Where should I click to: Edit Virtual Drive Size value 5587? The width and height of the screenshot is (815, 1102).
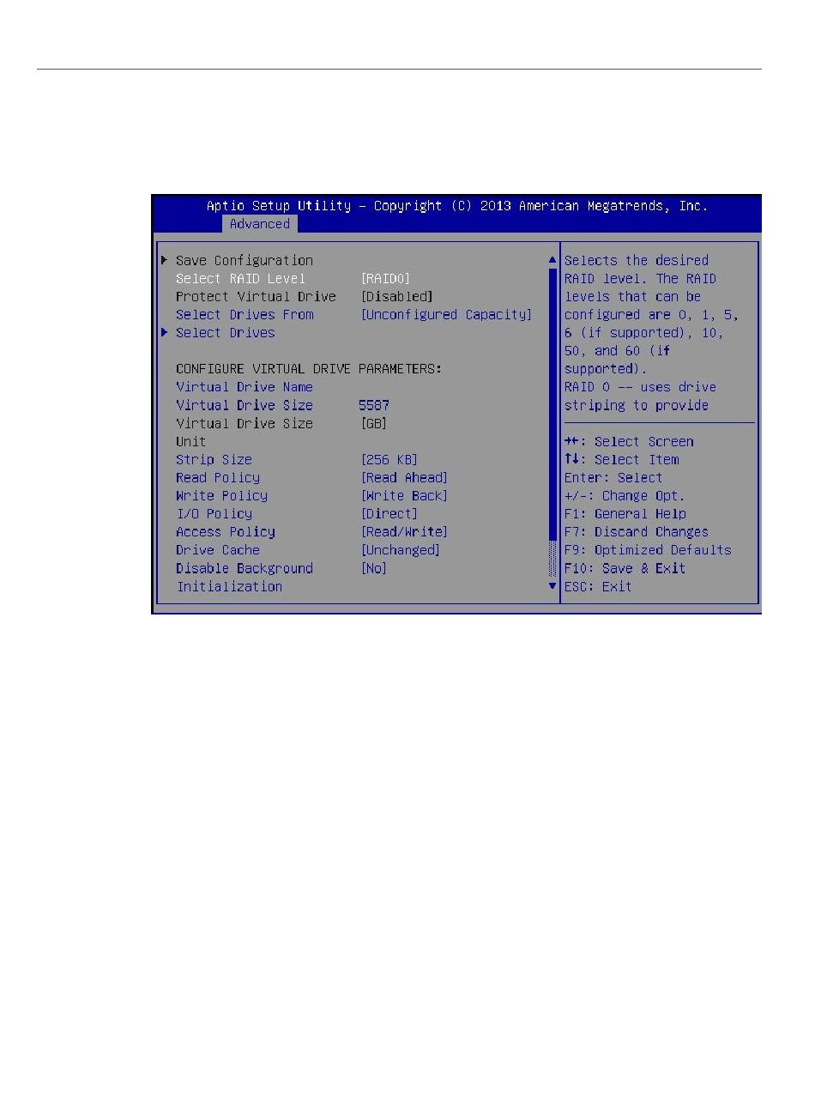pyautogui.click(x=374, y=405)
